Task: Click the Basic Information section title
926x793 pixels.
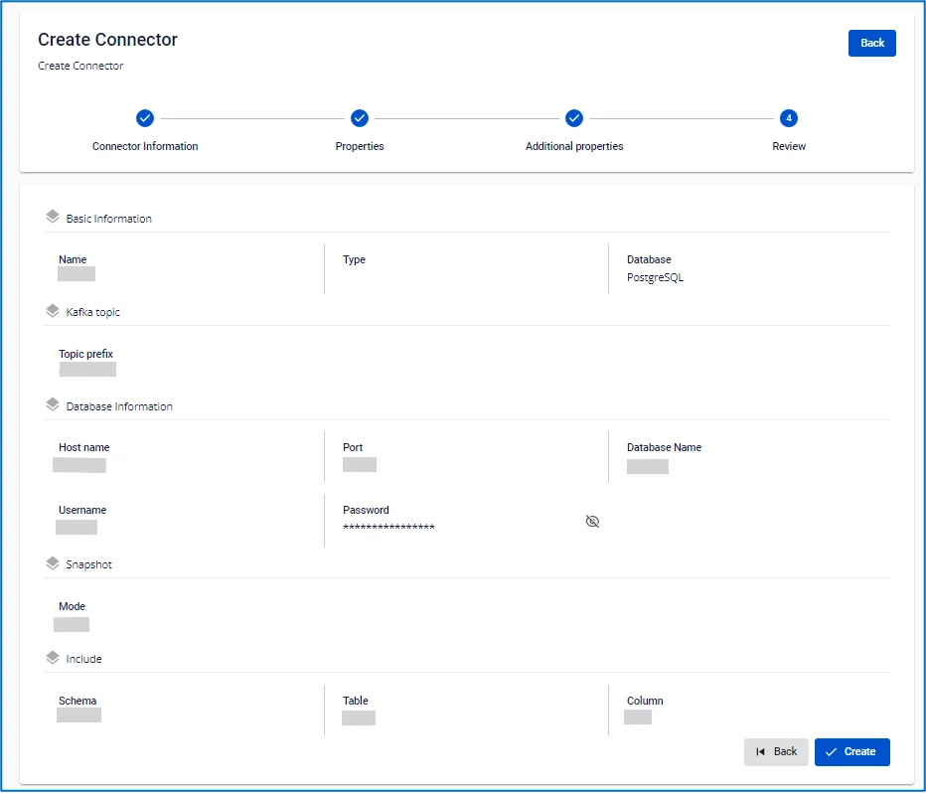Action: coord(108,219)
